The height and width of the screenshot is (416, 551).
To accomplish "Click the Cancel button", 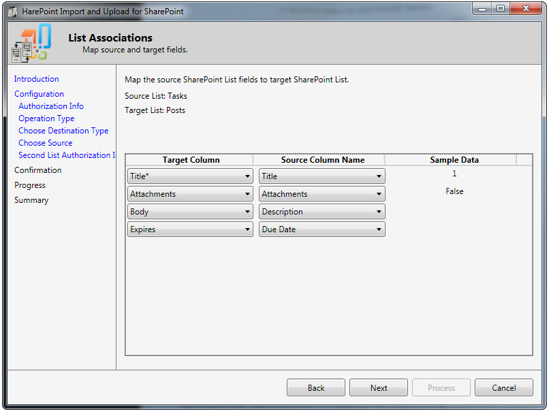I will point(504,388).
